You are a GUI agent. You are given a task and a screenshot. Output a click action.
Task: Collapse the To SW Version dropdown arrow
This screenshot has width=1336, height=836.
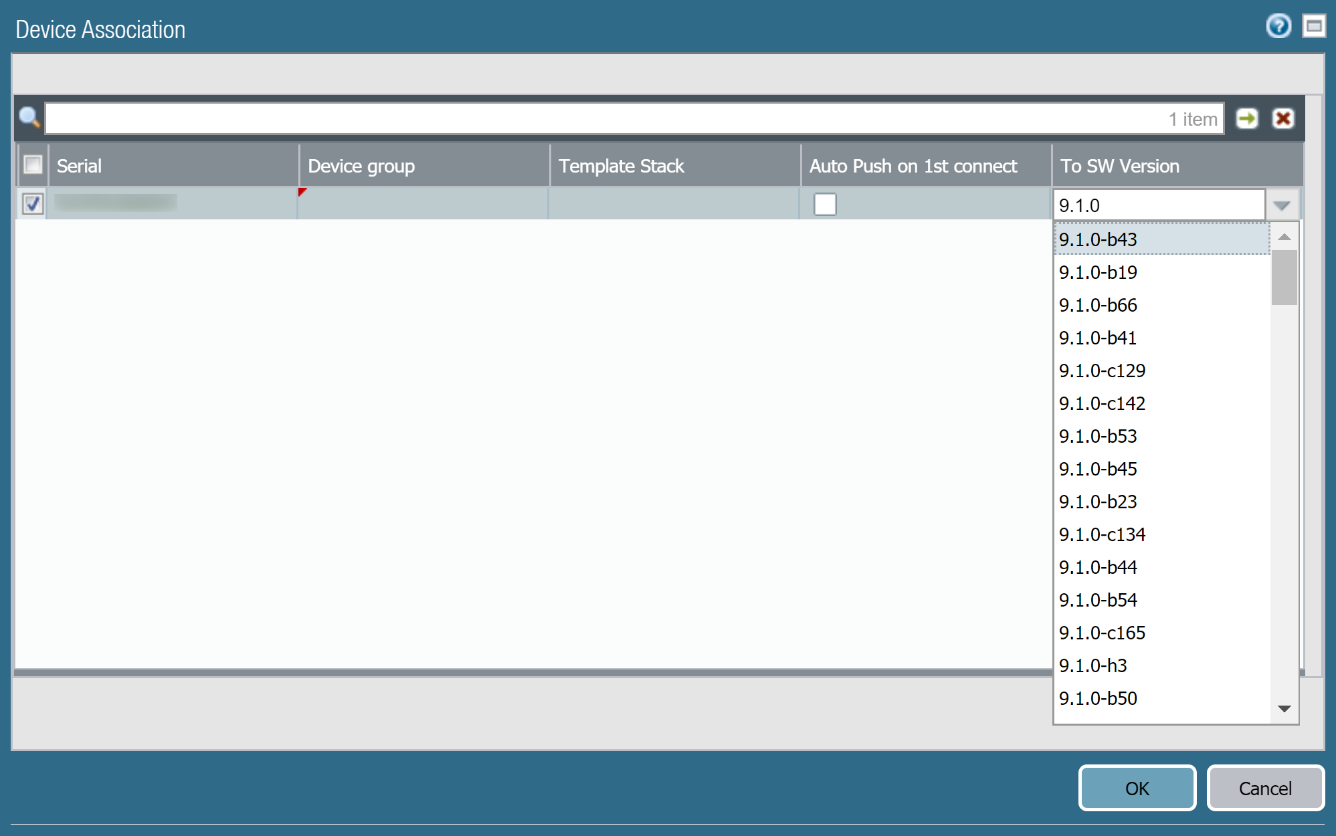(1281, 205)
